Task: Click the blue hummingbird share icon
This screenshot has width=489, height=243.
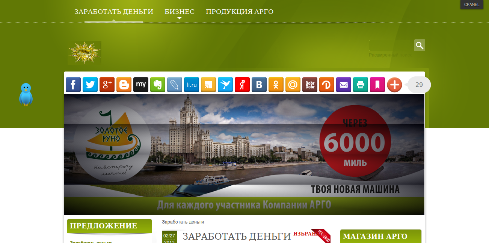Action: (x=225, y=85)
